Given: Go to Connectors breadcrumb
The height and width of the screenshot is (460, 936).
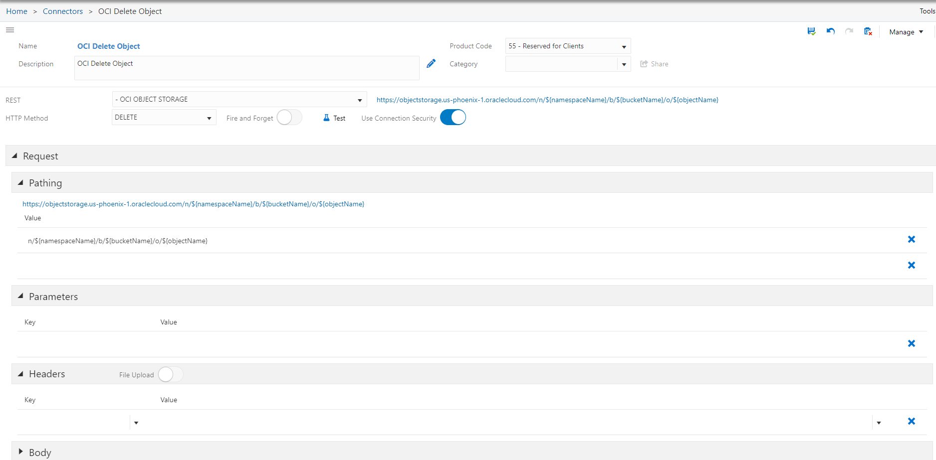Looking at the screenshot, I should click(x=63, y=11).
